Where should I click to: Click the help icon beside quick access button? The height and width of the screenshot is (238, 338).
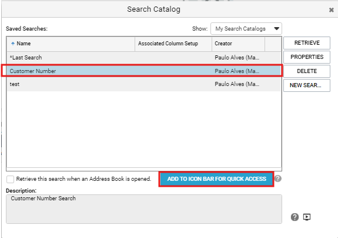(x=278, y=178)
